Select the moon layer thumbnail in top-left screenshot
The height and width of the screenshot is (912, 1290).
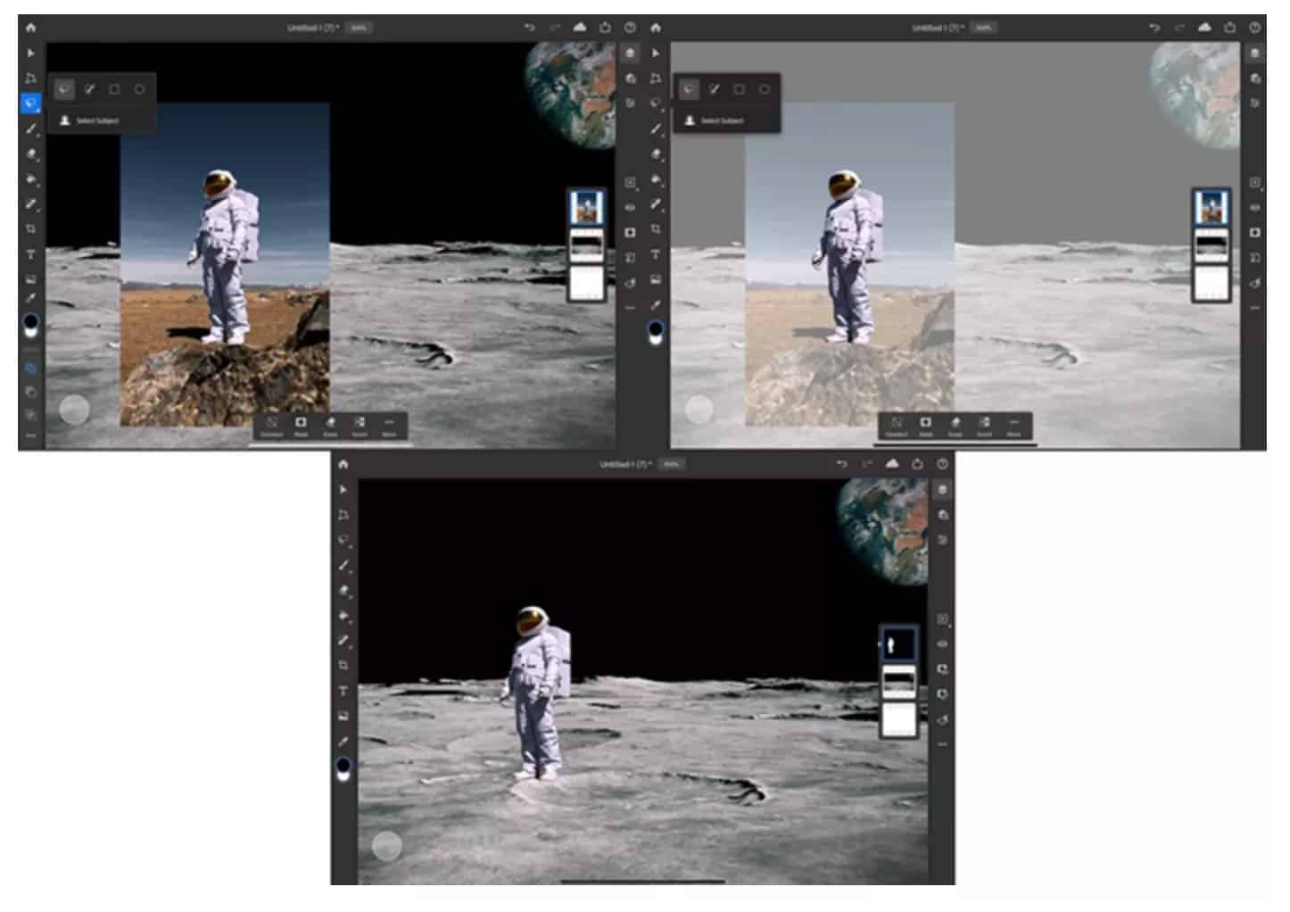pos(586,245)
